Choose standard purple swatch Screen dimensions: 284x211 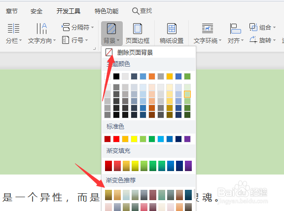point(187,139)
